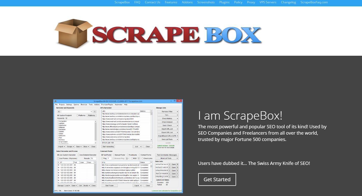Select the Manual Poster radio button
Image resolution: width=362 pixels, height=196 pixels.
[114, 155]
